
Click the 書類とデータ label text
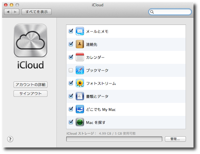97,96
